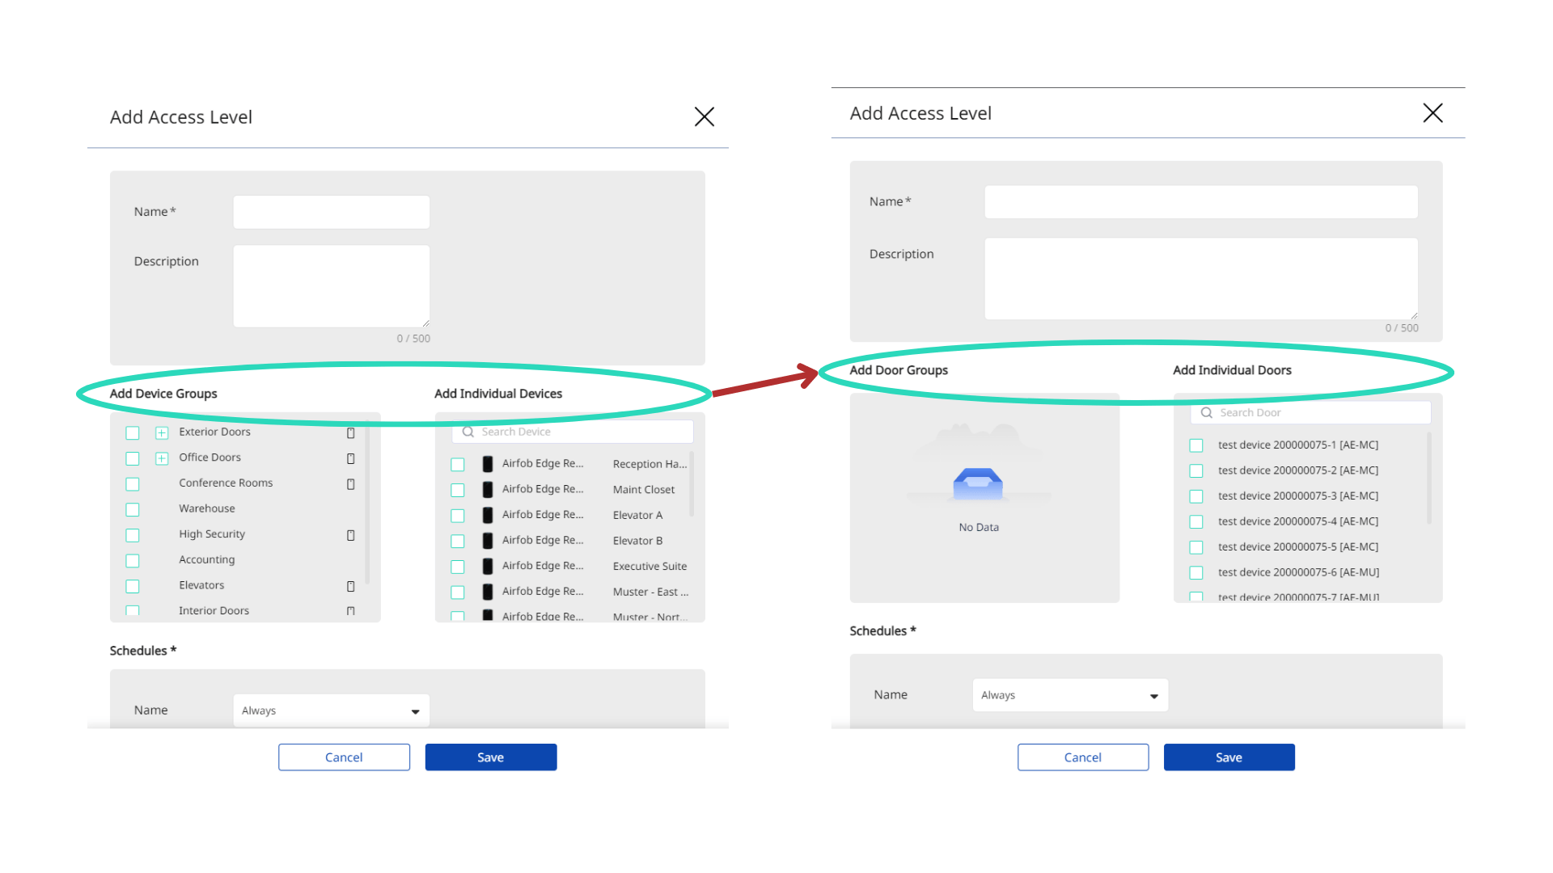The width and height of the screenshot is (1553, 873).
Task: Click the device icon beside Exterior Doors
Action: tap(350, 433)
